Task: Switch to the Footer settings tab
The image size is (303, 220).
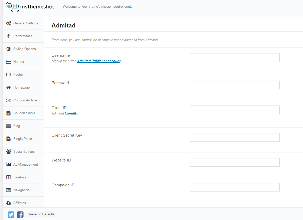Action: [x=18, y=75]
